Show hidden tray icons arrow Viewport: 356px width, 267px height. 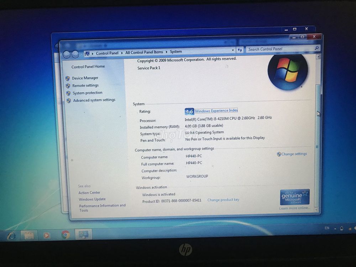point(335,229)
